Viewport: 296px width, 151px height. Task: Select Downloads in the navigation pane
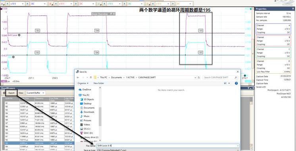89,112
